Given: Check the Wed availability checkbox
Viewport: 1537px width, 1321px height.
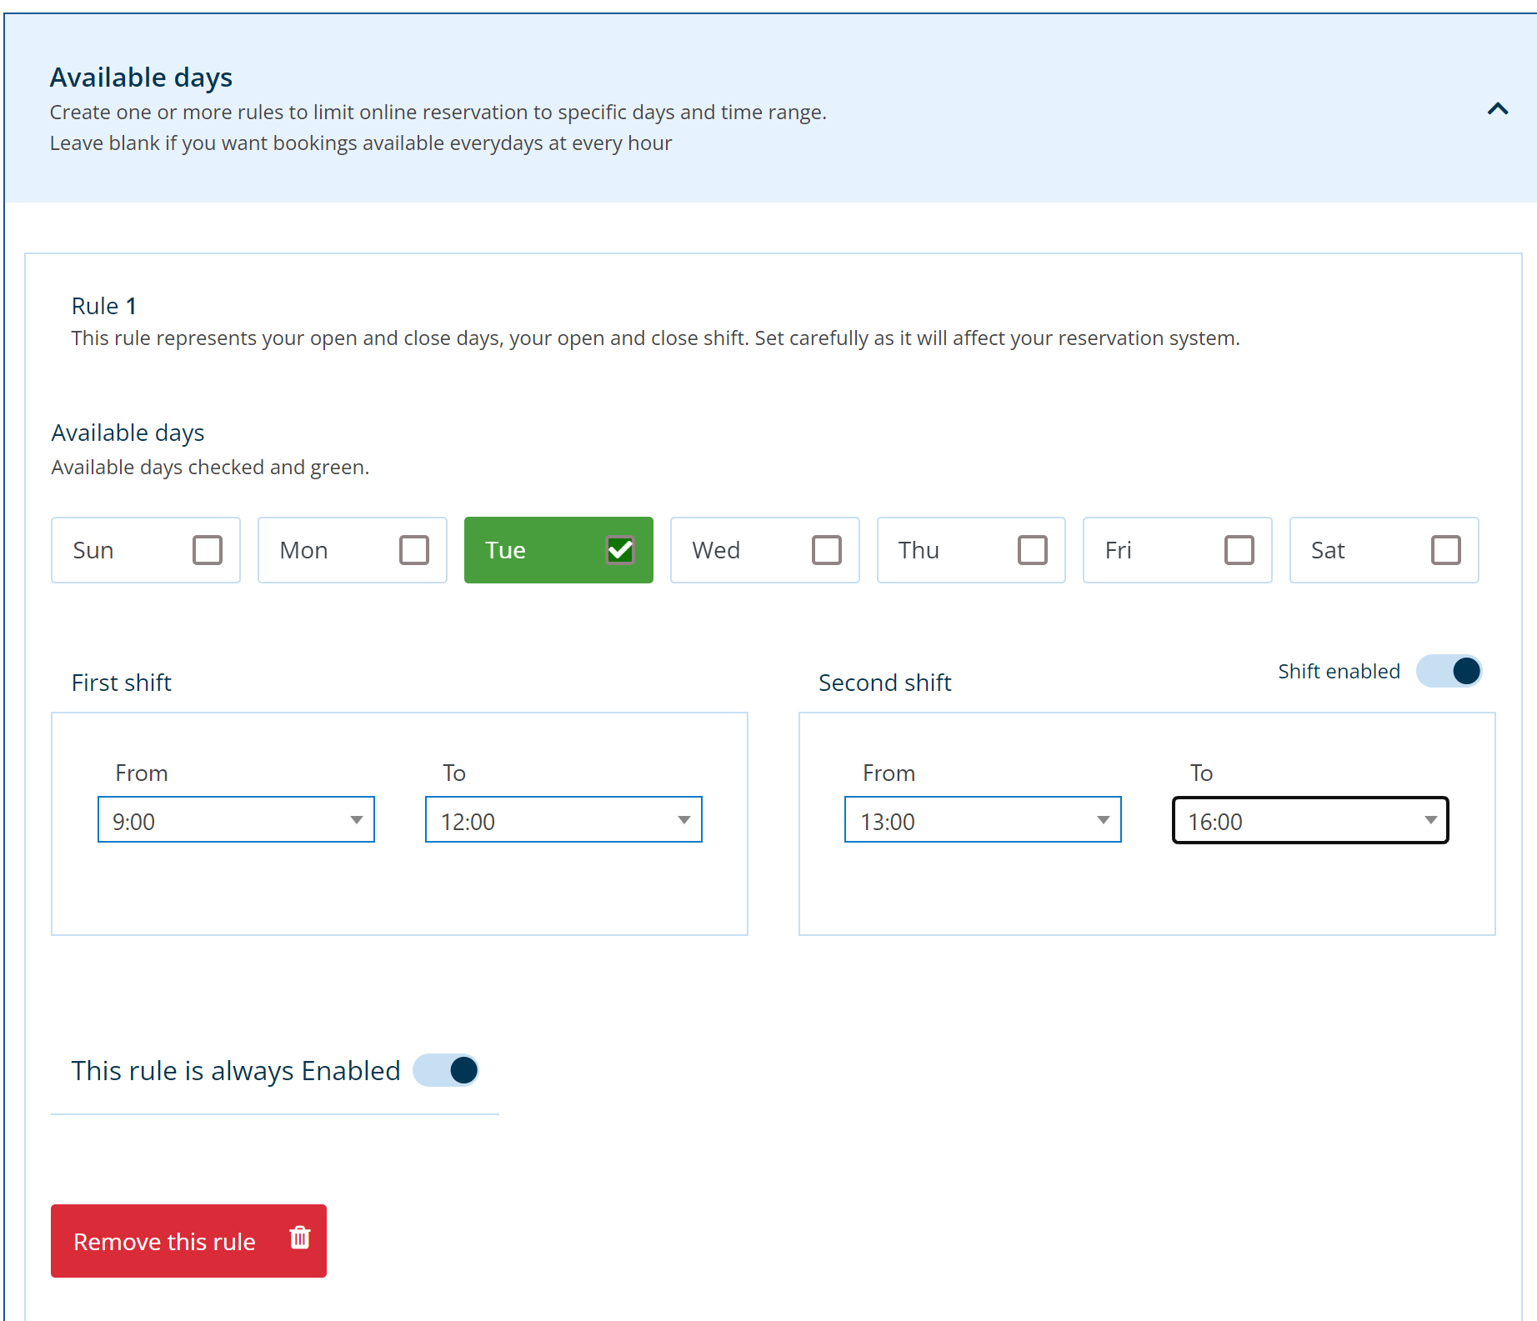Looking at the screenshot, I should point(827,550).
